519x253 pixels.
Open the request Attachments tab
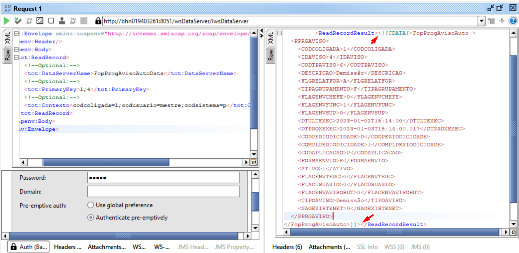107,247
